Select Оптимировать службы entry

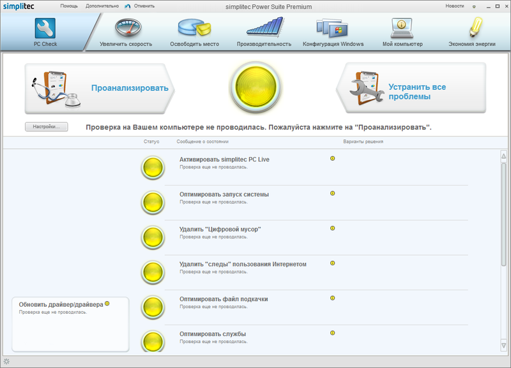[213, 334]
